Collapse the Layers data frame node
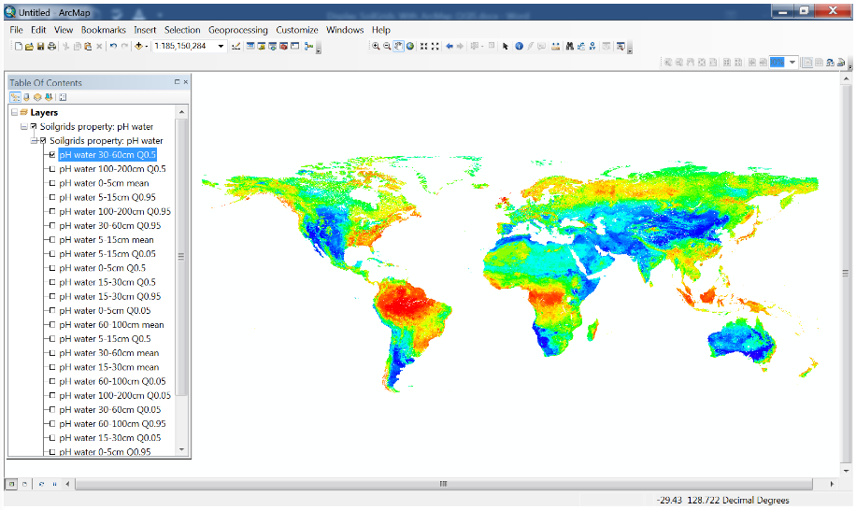Screen dimensions: 856x510 pos(14,113)
